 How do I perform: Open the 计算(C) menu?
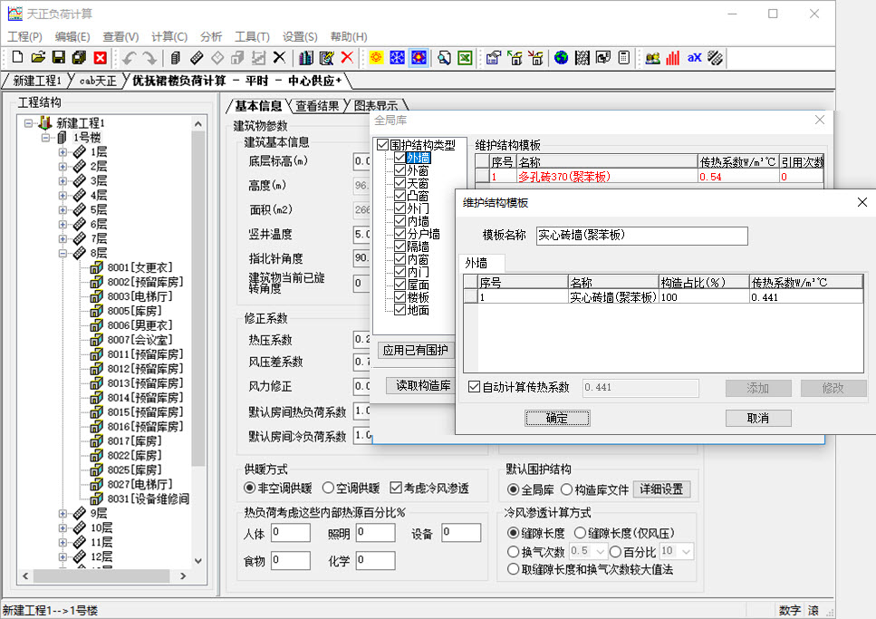(x=169, y=37)
